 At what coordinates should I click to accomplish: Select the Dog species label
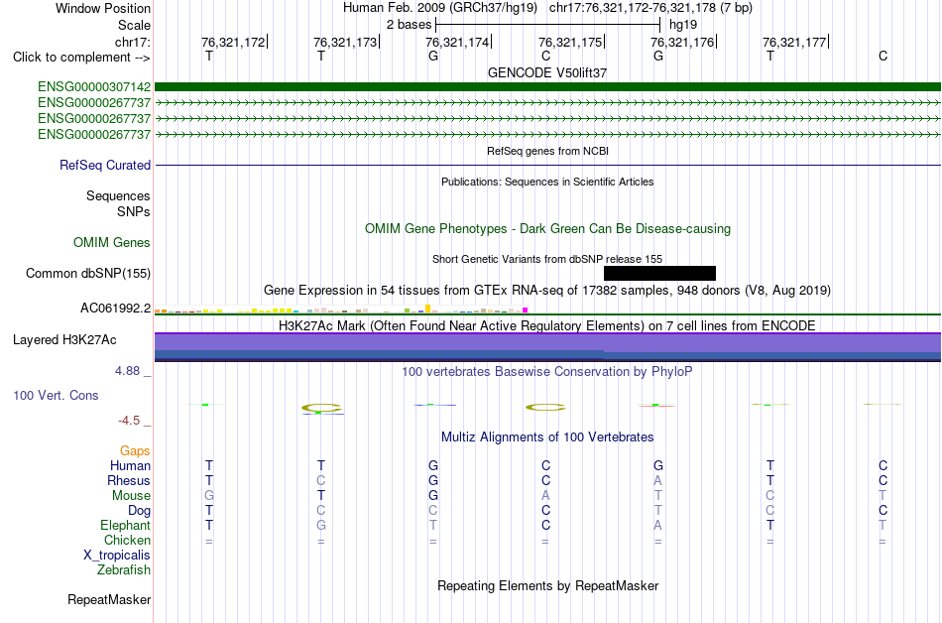(139, 511)
